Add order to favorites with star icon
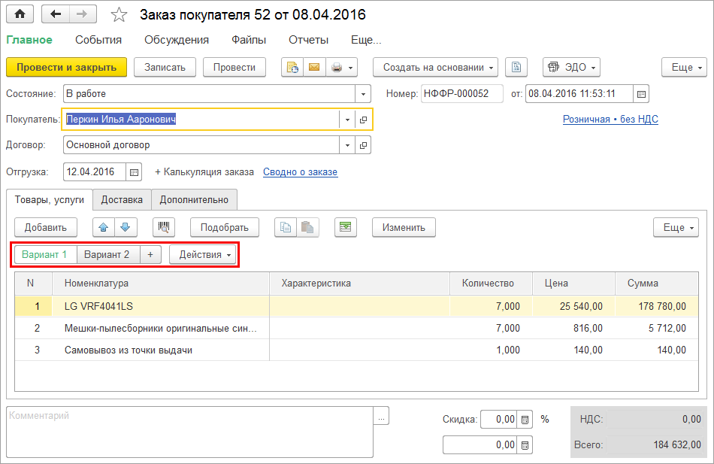 (119, 15)
